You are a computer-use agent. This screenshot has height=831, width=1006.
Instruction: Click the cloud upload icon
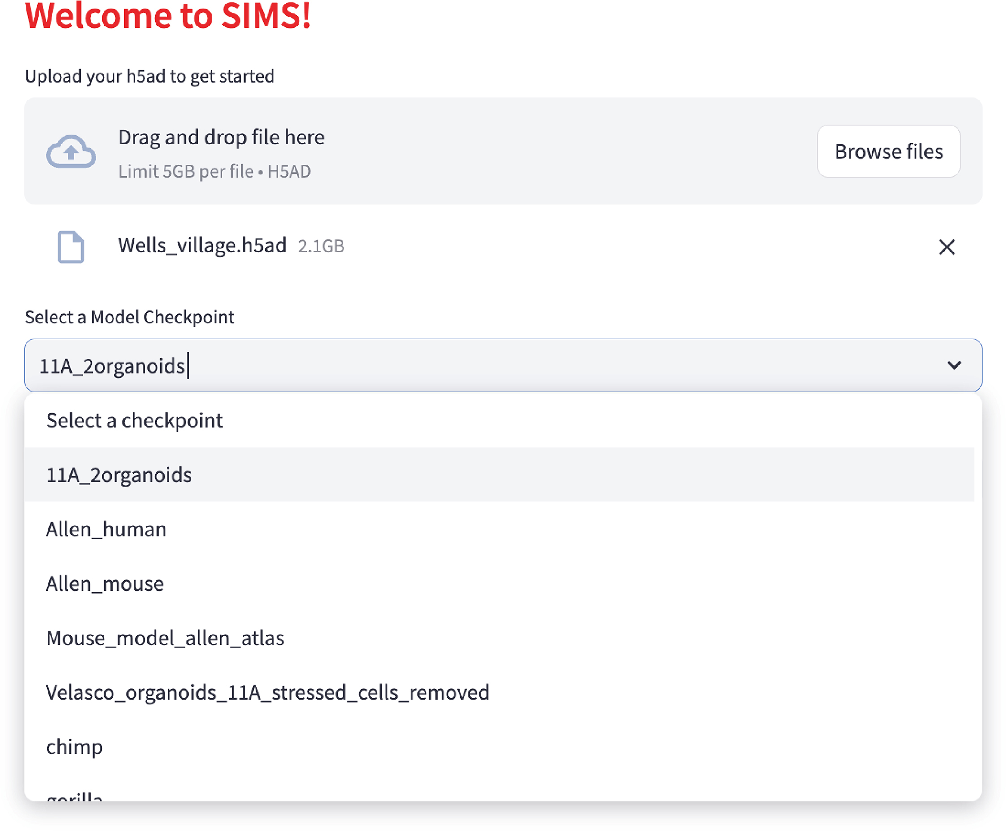[x=71, y=151]
